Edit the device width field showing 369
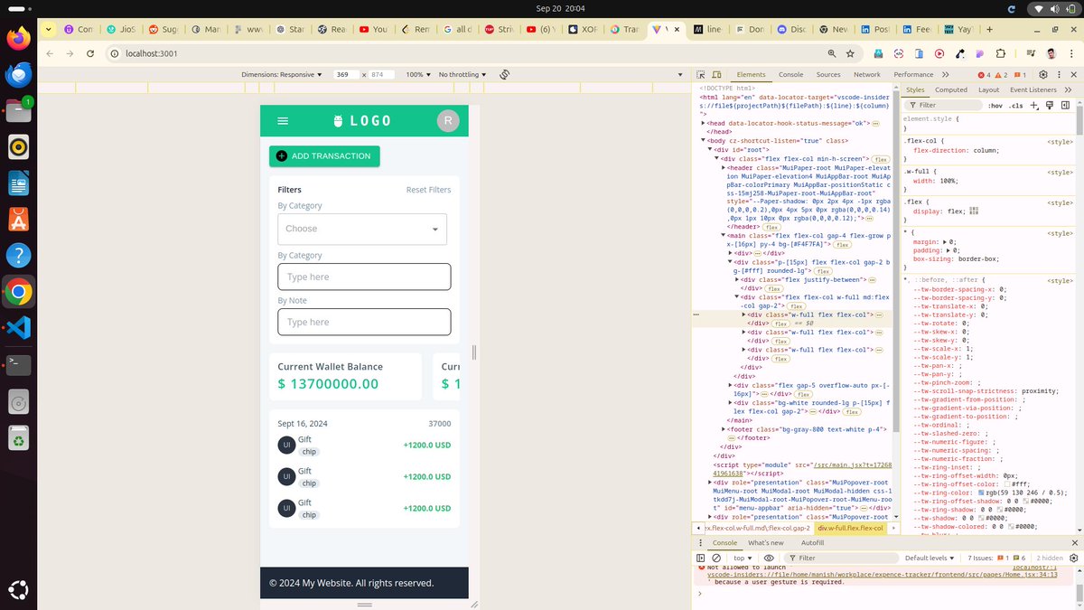The width and height of the screenshot is (1084, 610). 346,75
